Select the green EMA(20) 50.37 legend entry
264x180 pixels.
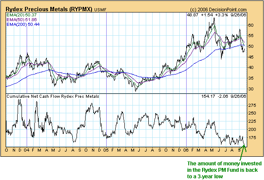21,15
